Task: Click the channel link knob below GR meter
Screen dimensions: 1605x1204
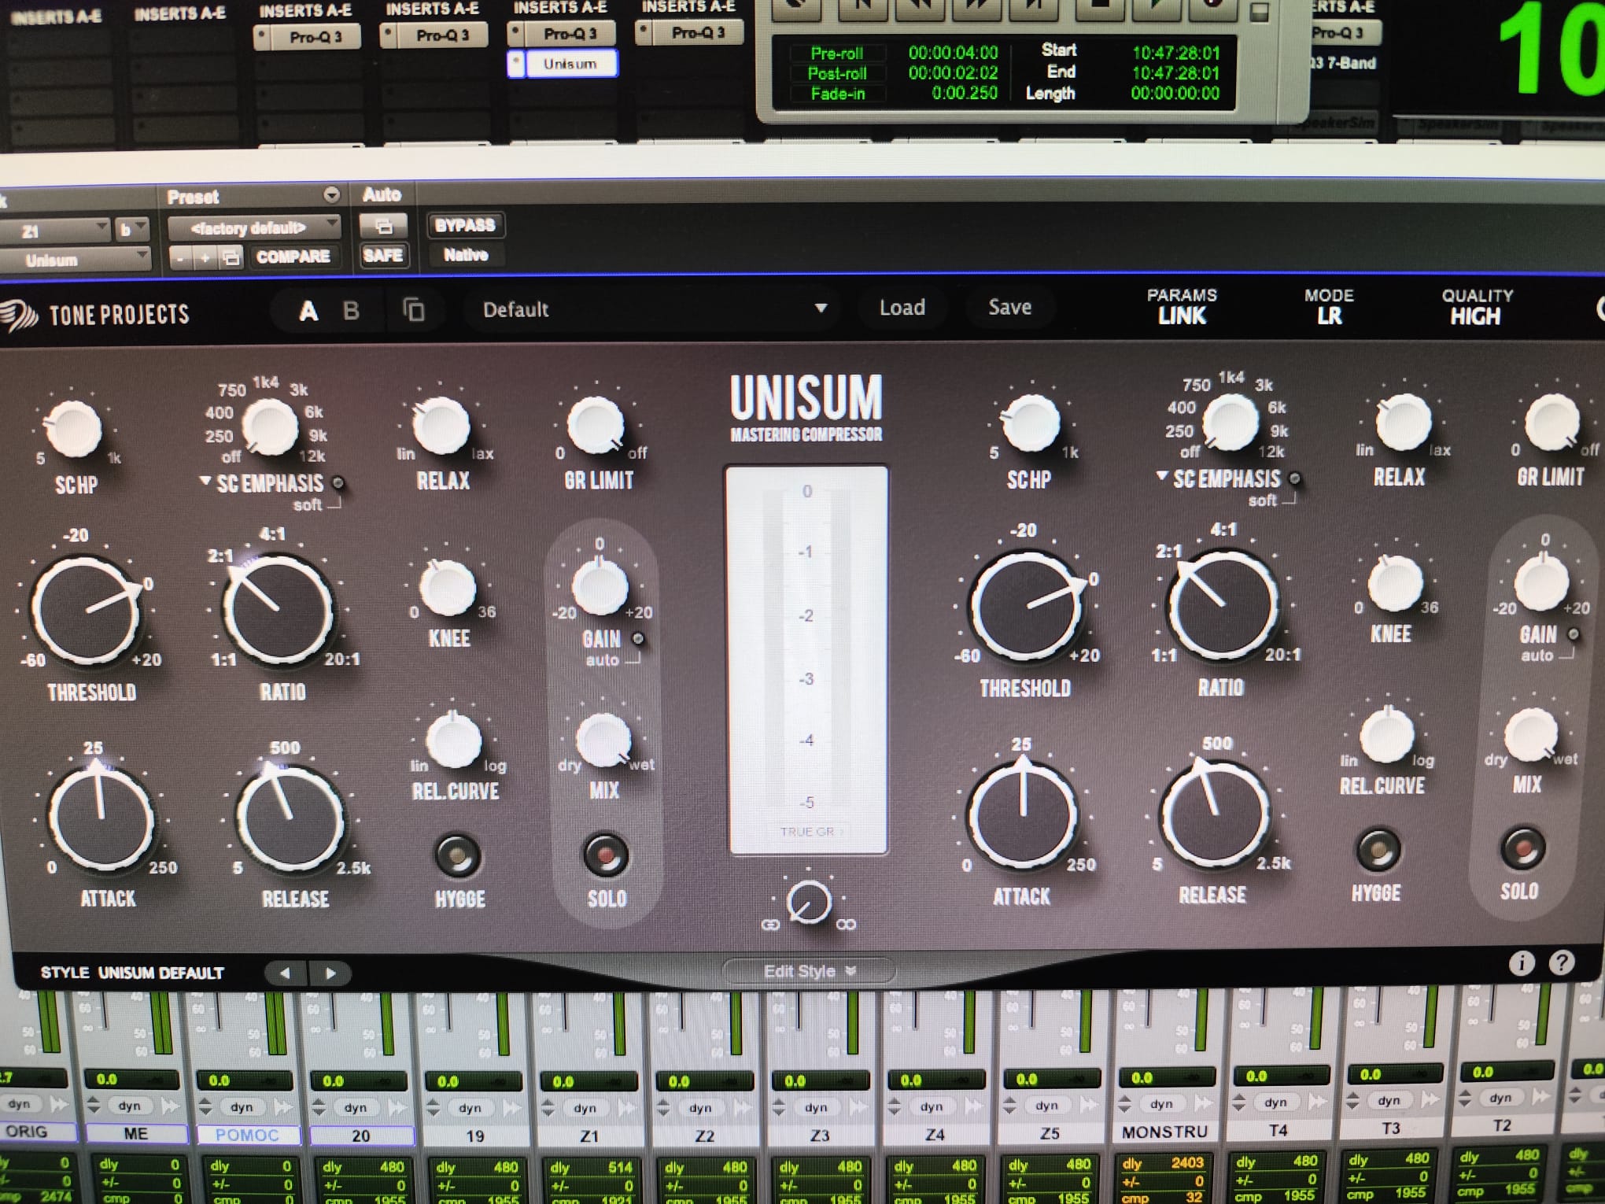Action: point(808,903)
